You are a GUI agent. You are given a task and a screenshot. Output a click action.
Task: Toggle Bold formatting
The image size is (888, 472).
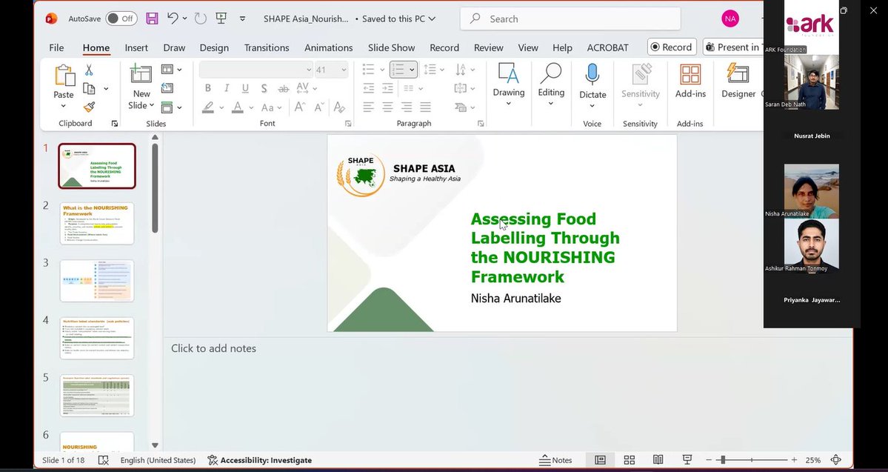tap(208, 88)
